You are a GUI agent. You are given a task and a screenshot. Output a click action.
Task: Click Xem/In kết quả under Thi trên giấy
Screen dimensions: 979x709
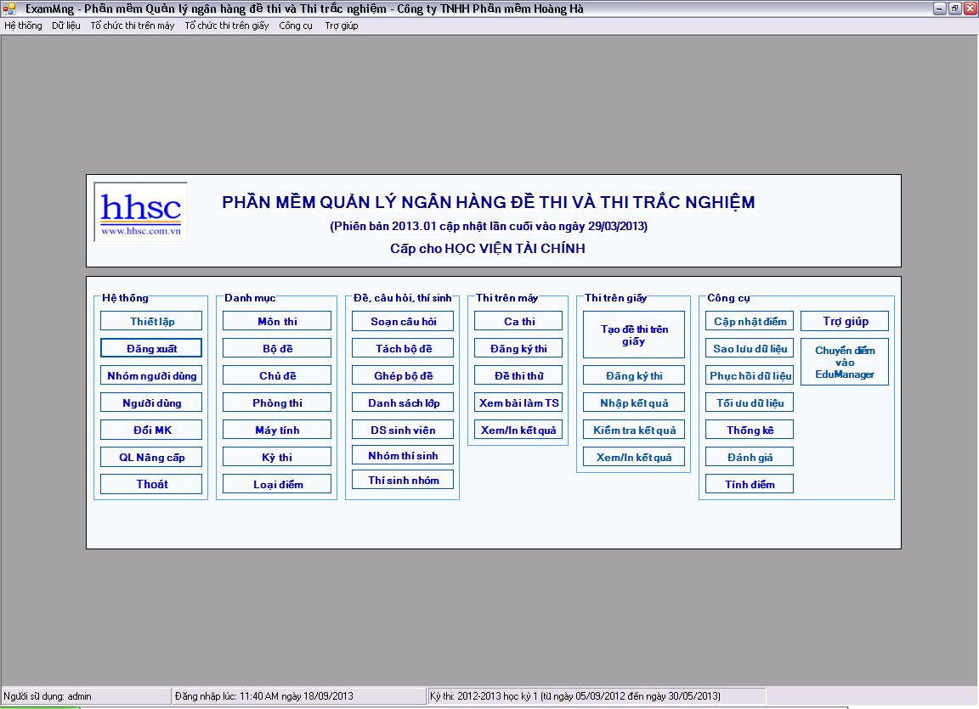point(634,457)
